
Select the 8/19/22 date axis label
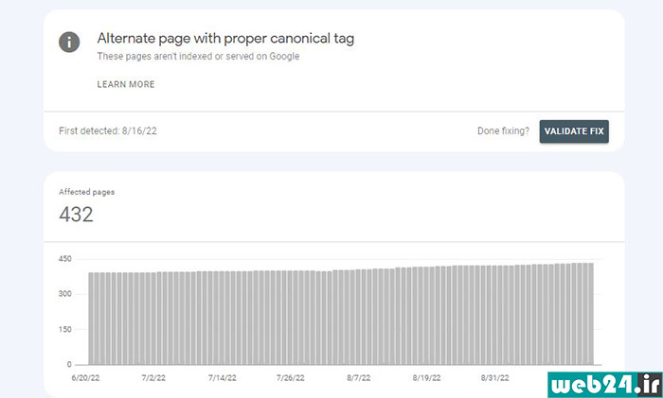click(x=426, y=378)
